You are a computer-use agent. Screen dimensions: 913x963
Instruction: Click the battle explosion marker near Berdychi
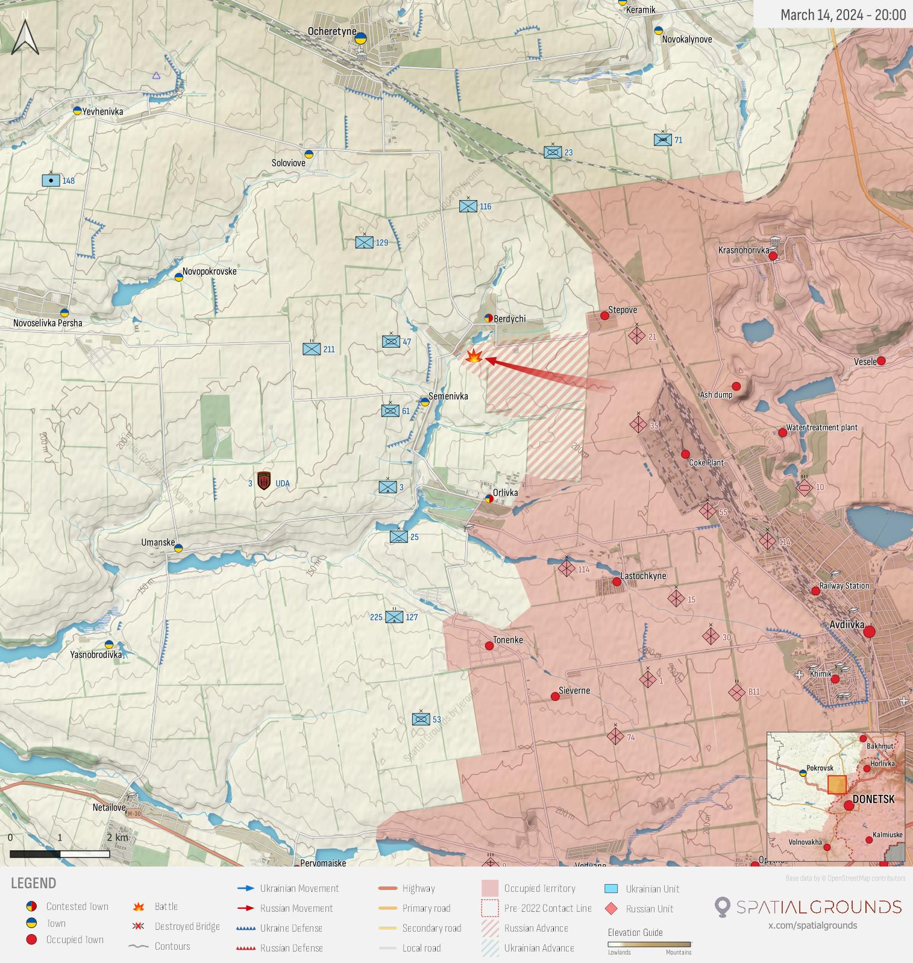coord(474,356)
